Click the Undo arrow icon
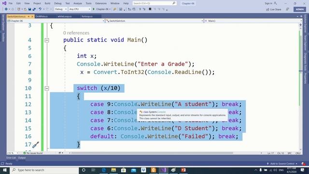309x174 pixels. 40,9
